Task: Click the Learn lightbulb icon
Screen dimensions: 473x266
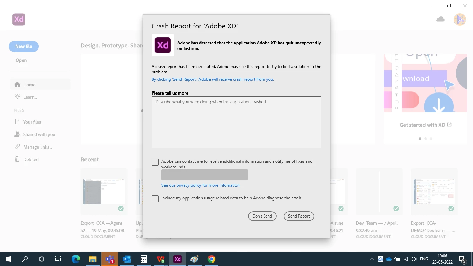Action: pos(17,97)
